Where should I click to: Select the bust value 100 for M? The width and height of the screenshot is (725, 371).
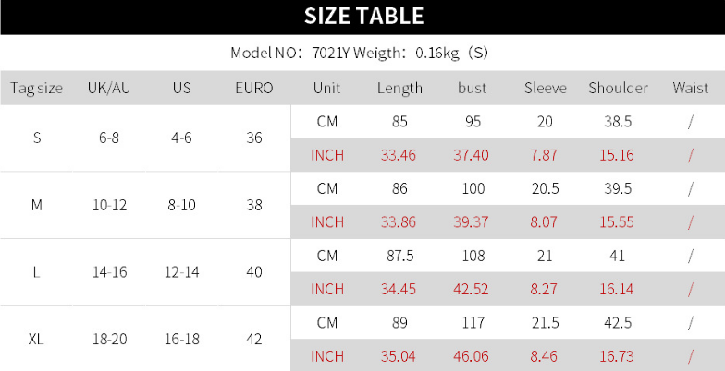point(473,188)
